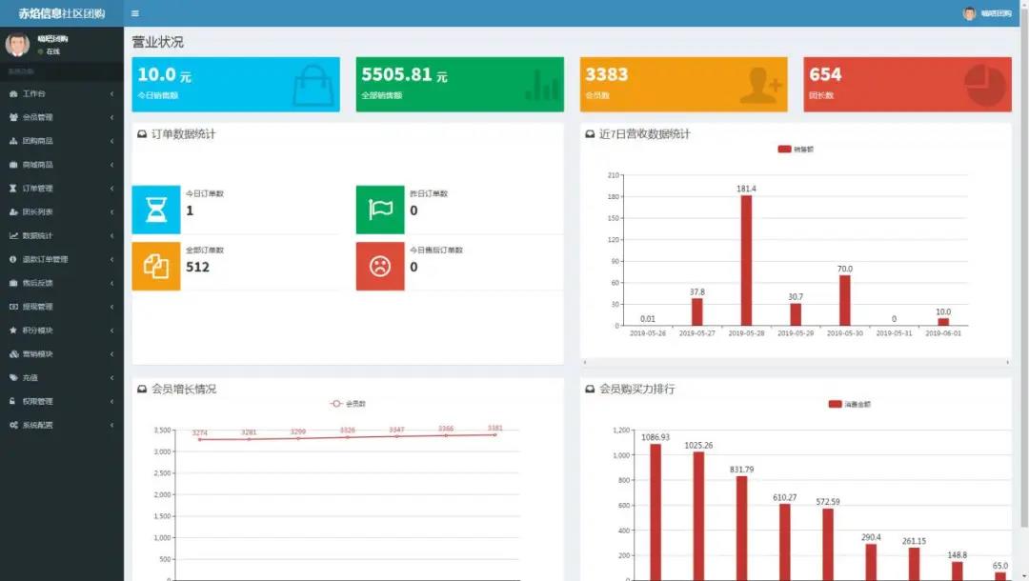1029x581 pixels.
Task: Click the 赤焰信息社区团购 logo link
Action: tap(61, 13)
